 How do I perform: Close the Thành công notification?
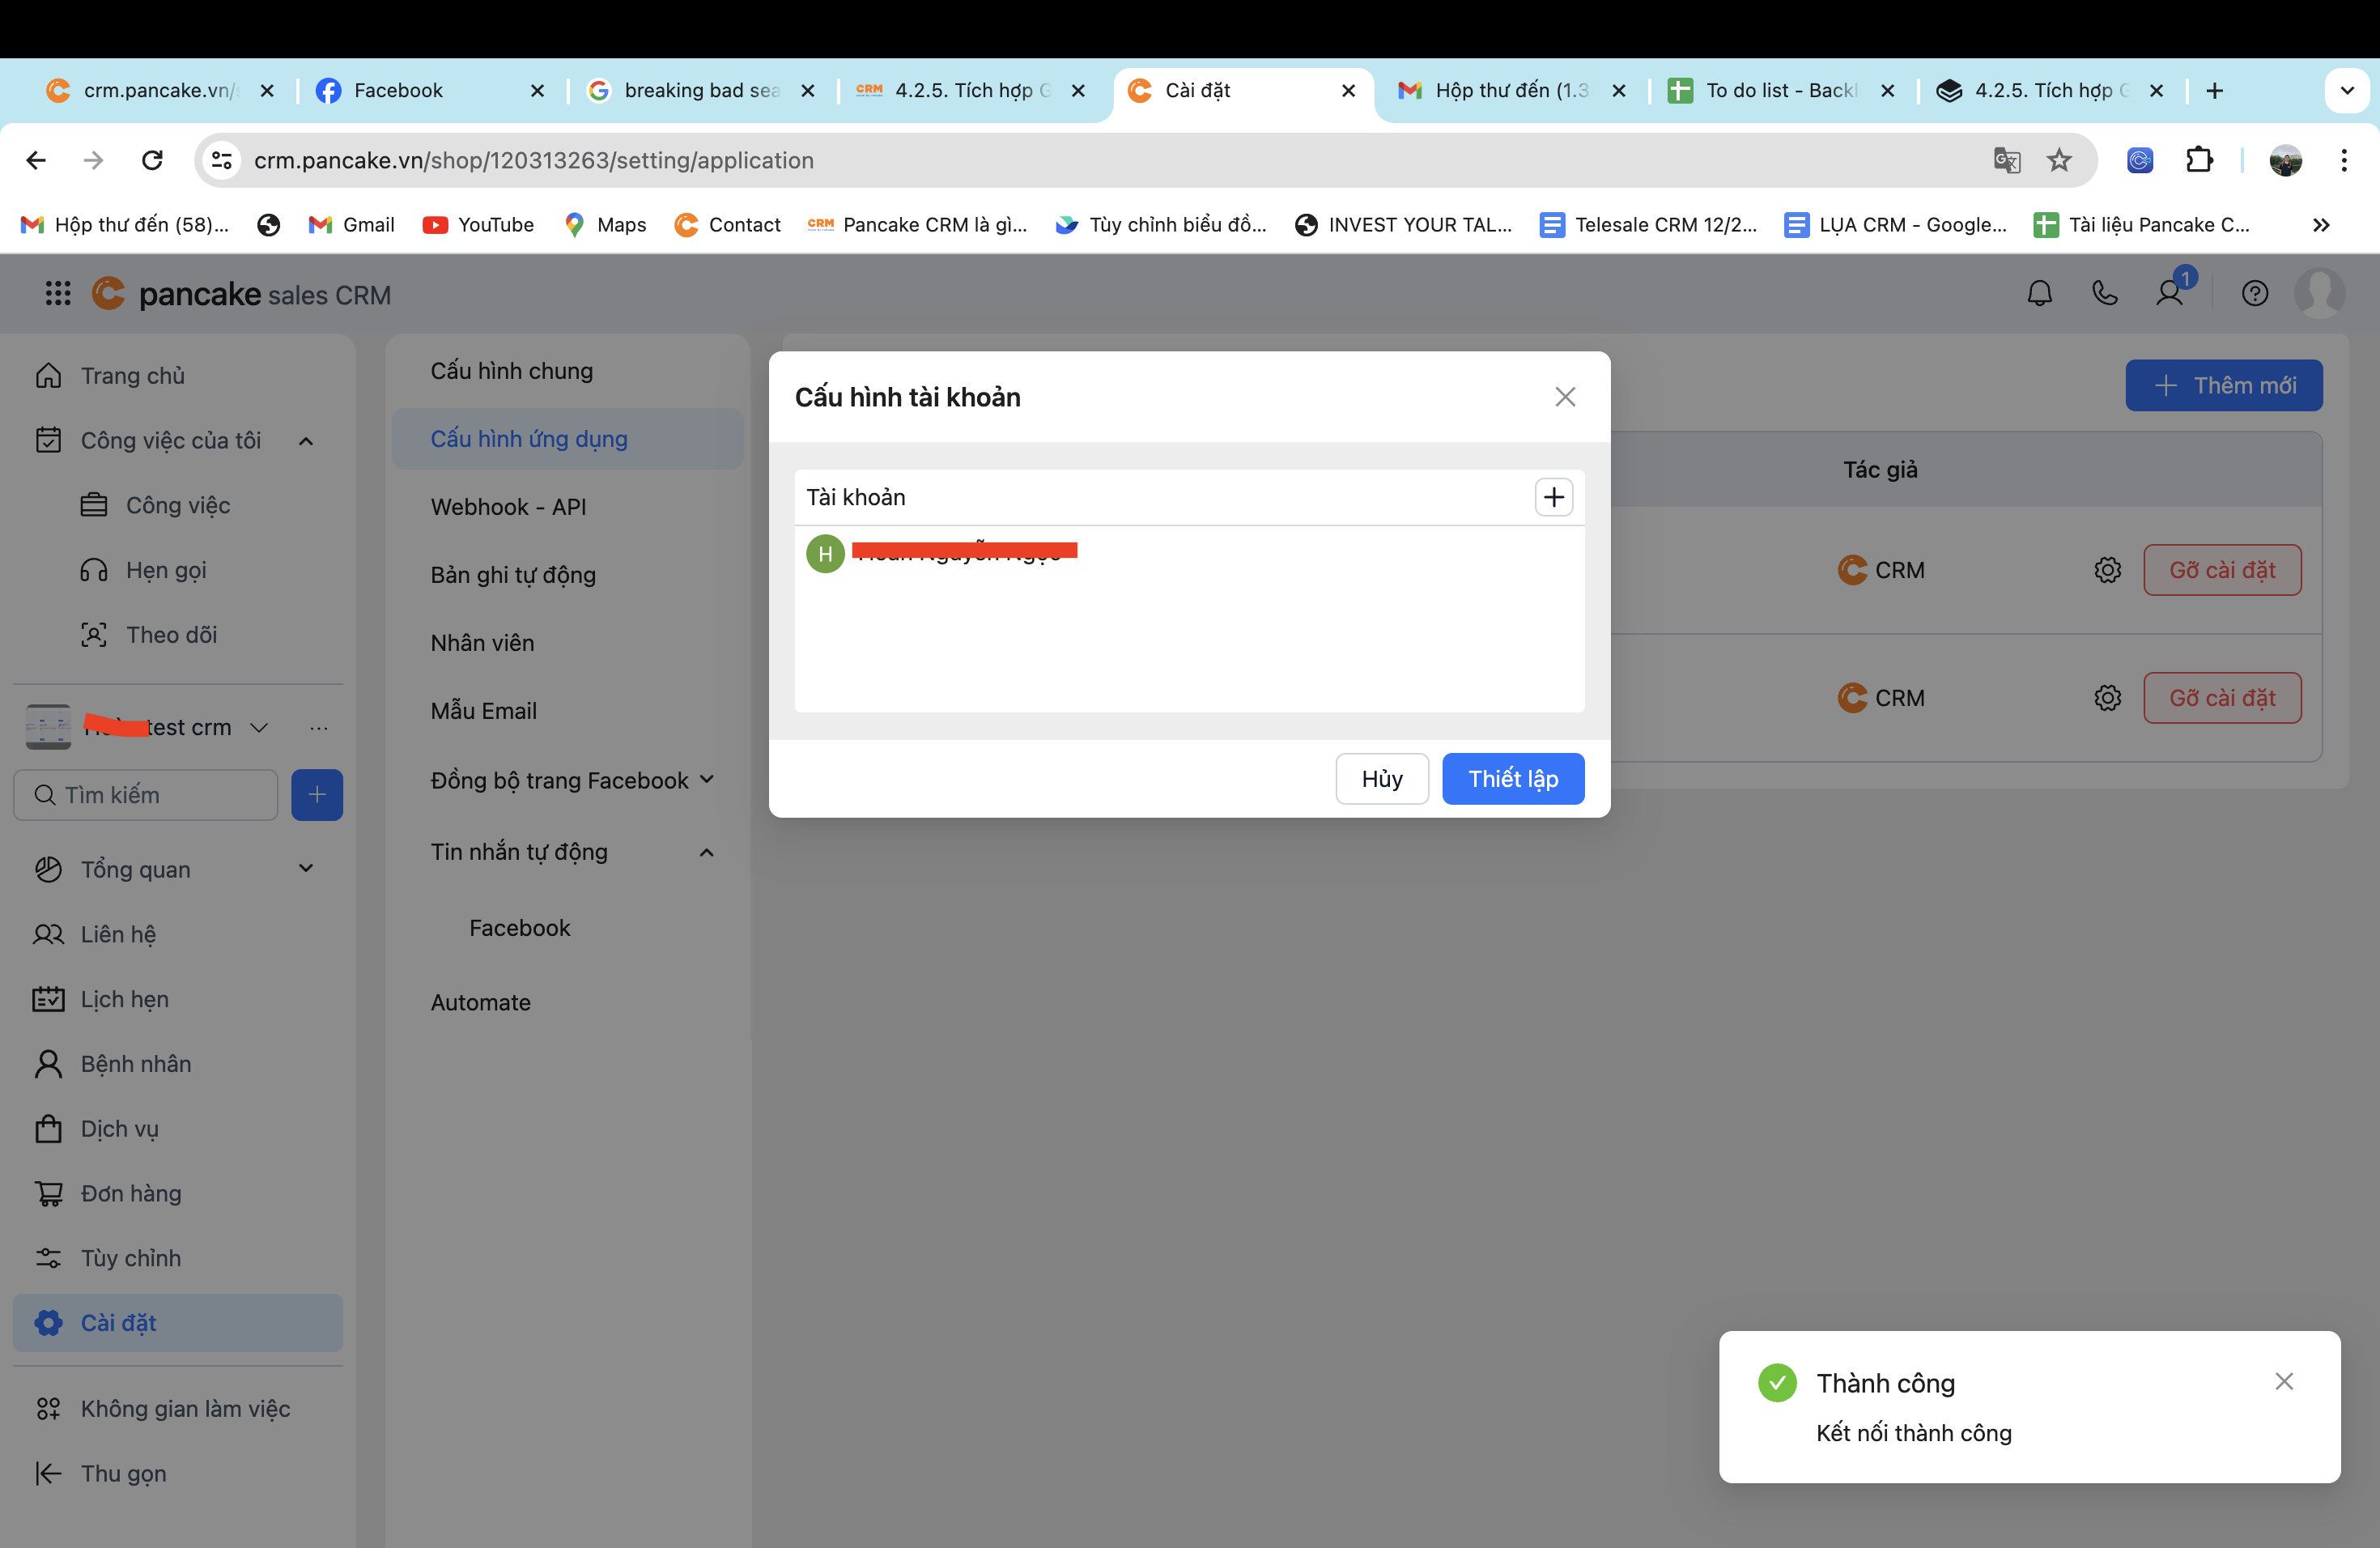[2284, 1381]
